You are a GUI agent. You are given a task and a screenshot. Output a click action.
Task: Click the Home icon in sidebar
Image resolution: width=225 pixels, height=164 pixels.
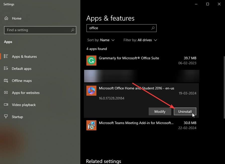pos(6,18)
